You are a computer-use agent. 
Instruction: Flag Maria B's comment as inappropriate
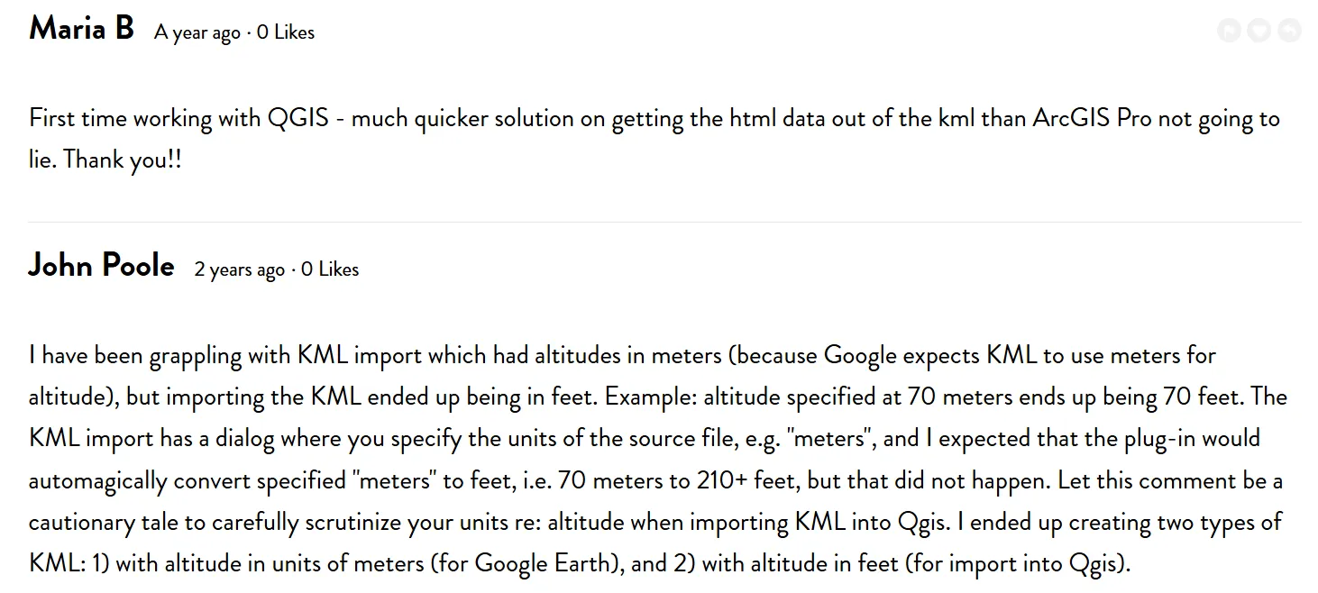(x=1229, y=31)
